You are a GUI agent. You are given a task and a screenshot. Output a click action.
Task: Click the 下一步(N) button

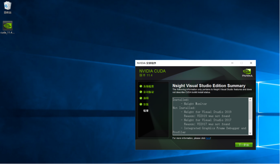244,145
